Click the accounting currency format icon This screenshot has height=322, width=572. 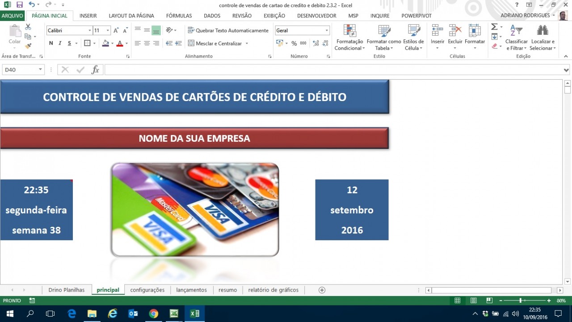tap(279, 43)
